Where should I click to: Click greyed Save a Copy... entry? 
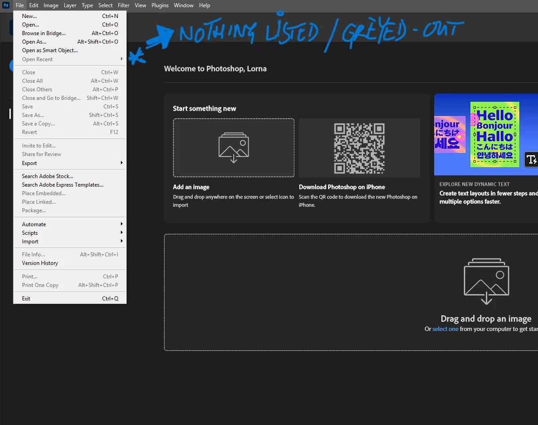coord(70,124)
